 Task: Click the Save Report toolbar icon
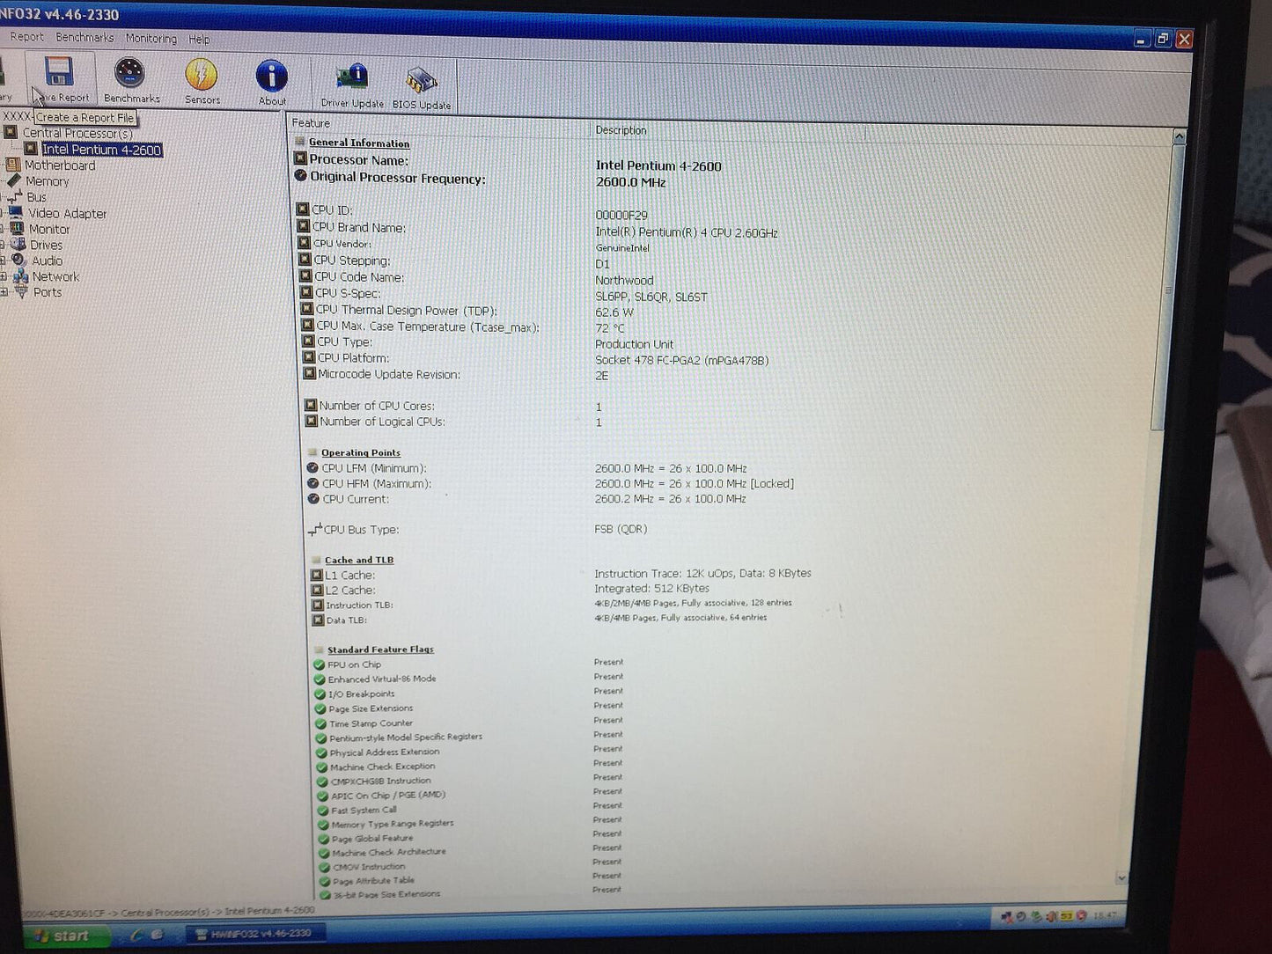pos(60,72)
